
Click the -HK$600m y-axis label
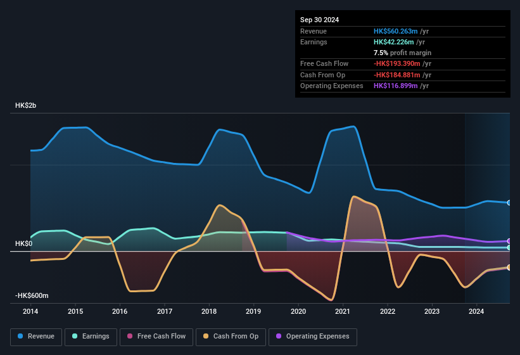tap(32, 295)
